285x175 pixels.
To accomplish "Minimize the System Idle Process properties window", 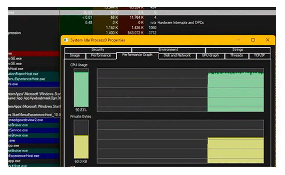I will 239,40.
